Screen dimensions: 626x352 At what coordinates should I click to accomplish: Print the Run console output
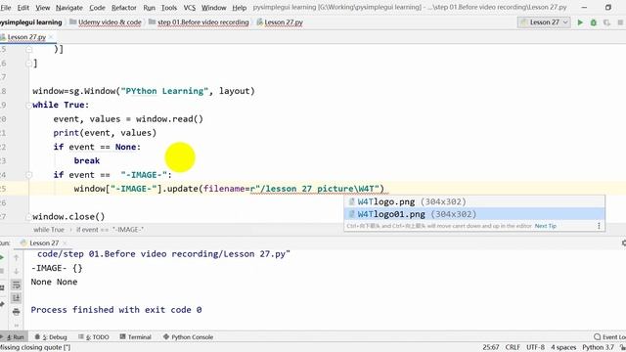[x=16, y=312]
